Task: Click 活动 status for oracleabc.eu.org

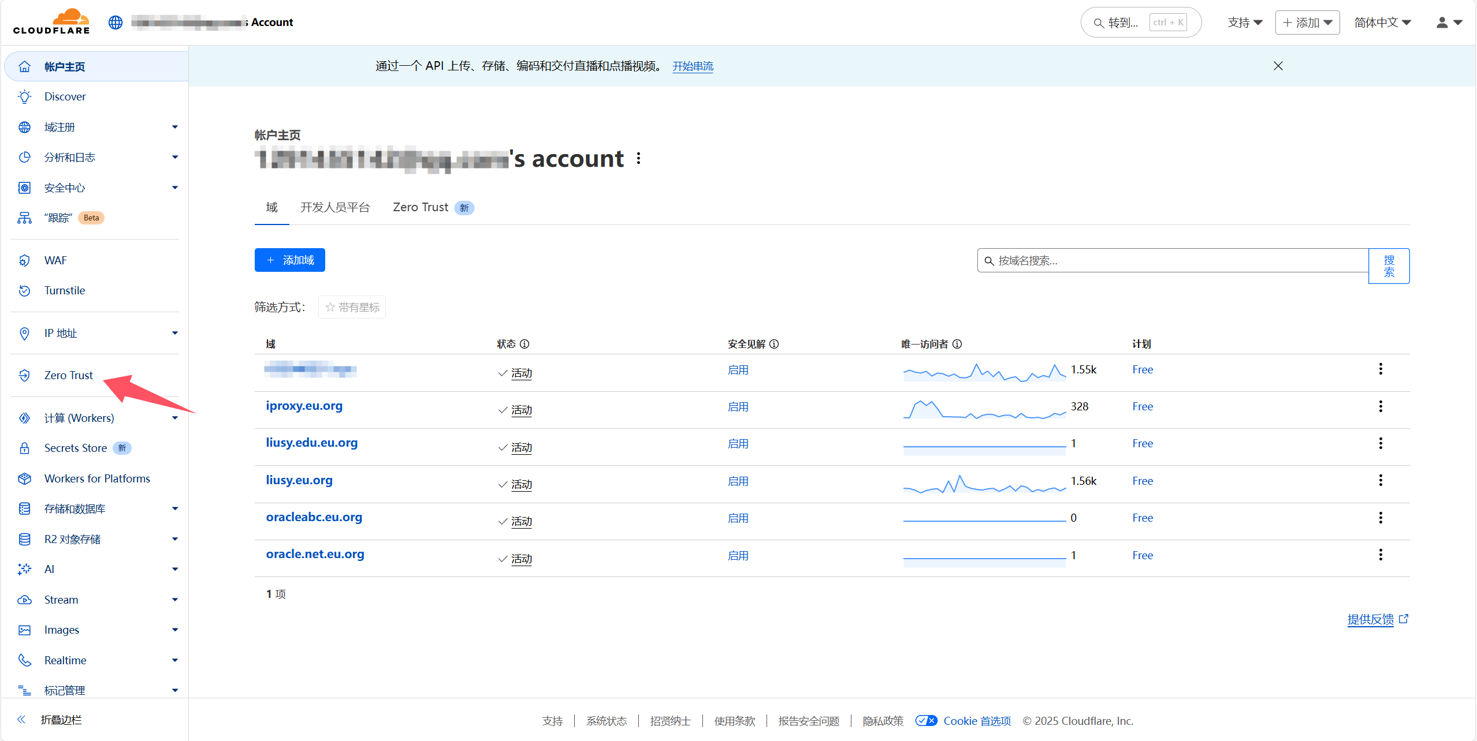Action: (521, 522)
